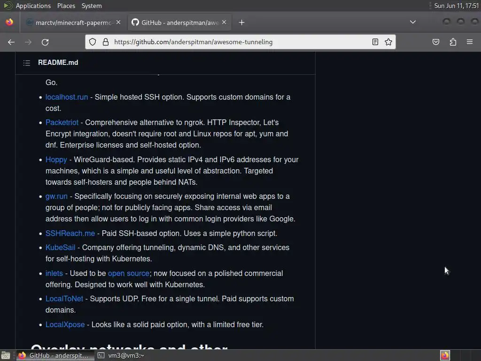Open the LocalToNet link
This screenshot has height=361, width=481.
coord(64,298)
